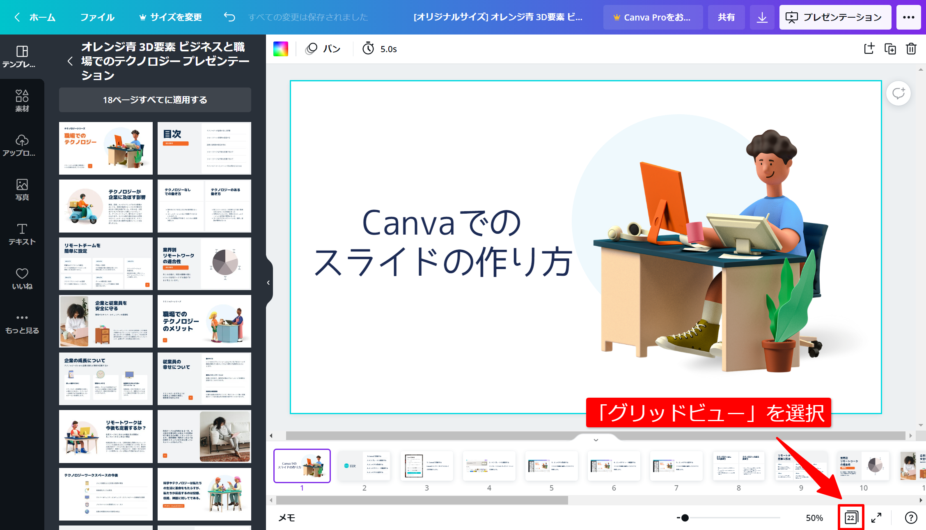
Task: Add a new page with the plus icon
Action: [869, 48]
